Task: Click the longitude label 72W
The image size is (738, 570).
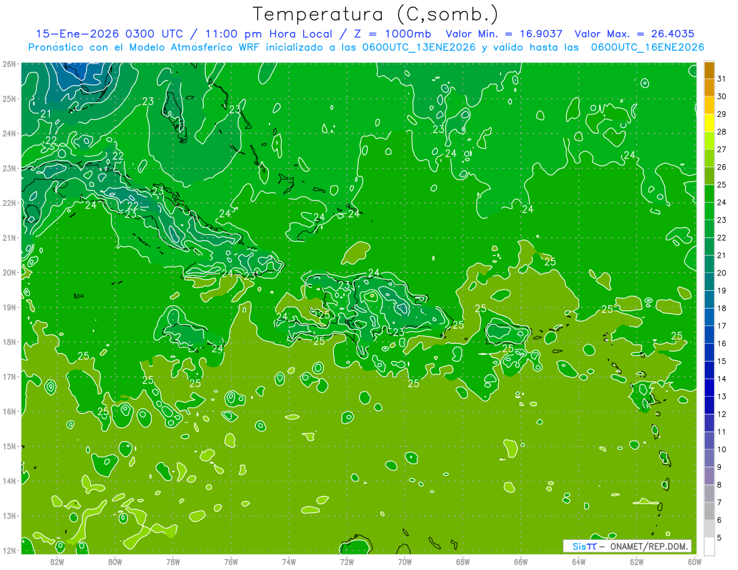Action: 347,561
